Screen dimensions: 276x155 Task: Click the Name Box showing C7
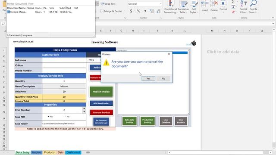3,24
